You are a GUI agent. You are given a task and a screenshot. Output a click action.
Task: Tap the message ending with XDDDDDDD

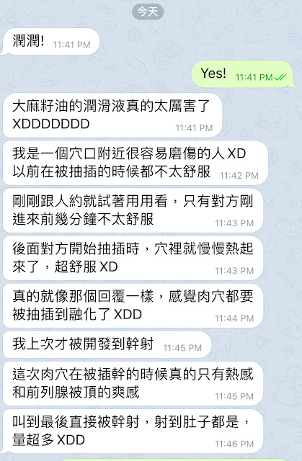click(x=112, y=115)
